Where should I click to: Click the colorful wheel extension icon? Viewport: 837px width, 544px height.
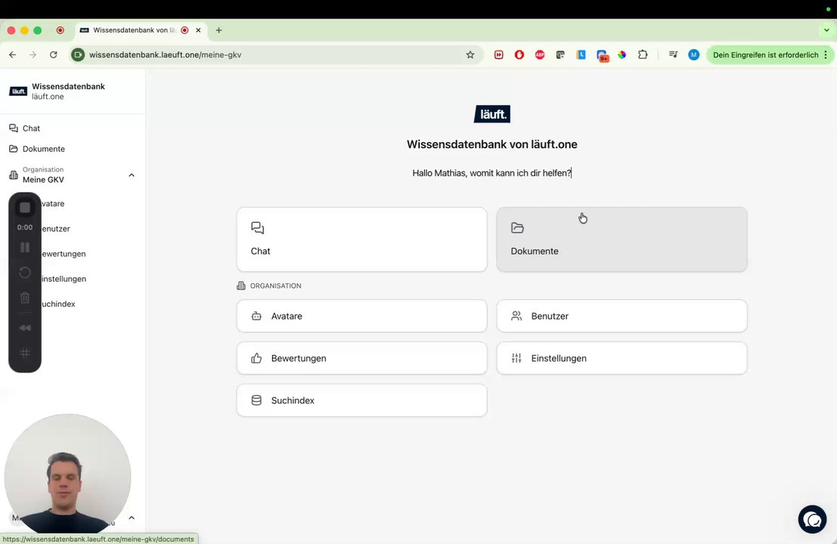(622, 54)
